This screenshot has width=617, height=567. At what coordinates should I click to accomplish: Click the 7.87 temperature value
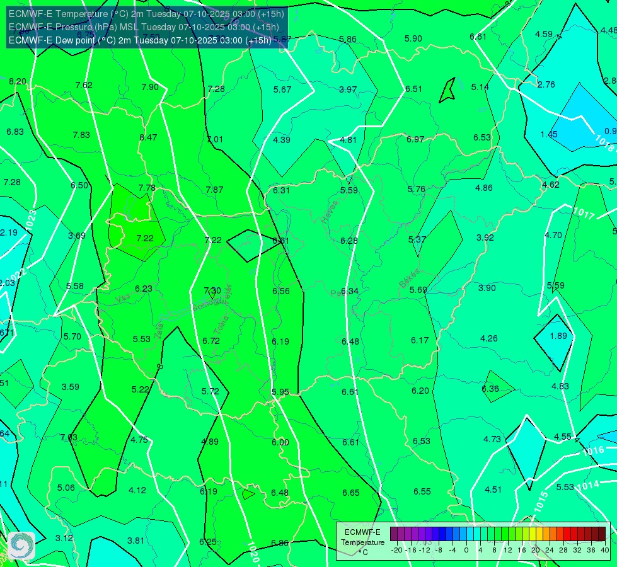[214, 190]
